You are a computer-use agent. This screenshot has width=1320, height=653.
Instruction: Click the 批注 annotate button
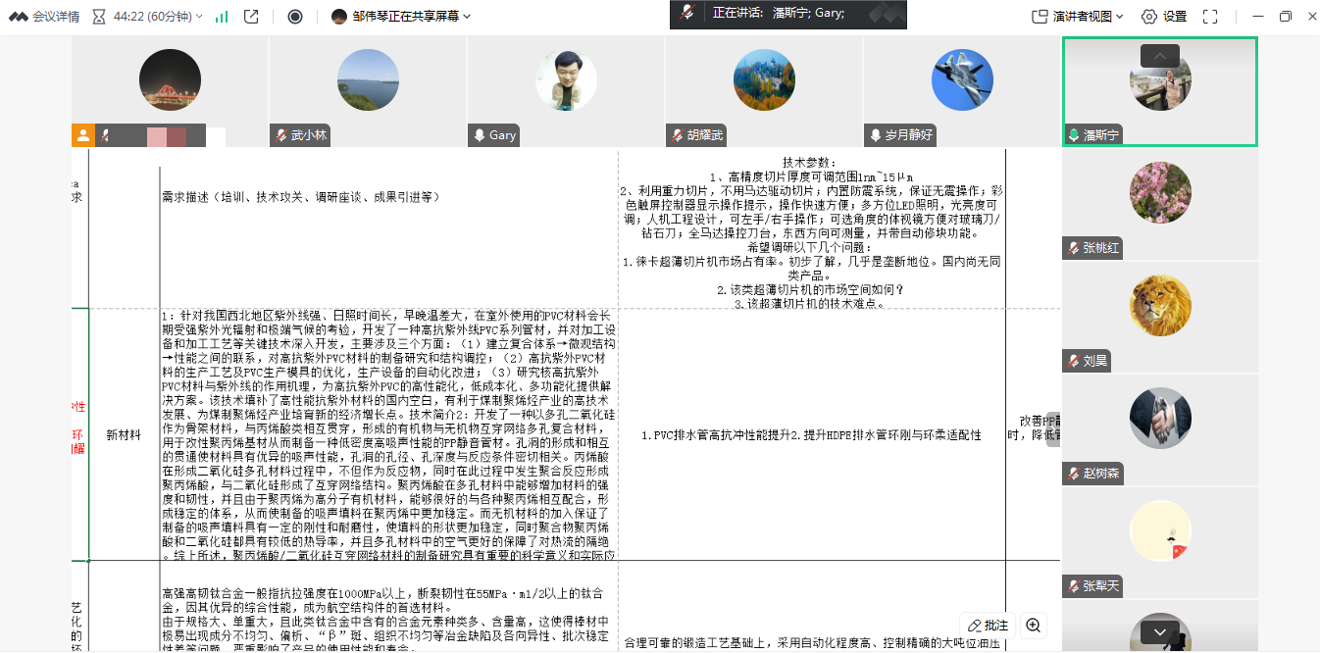pyautogui.click(x=988, y=626)
